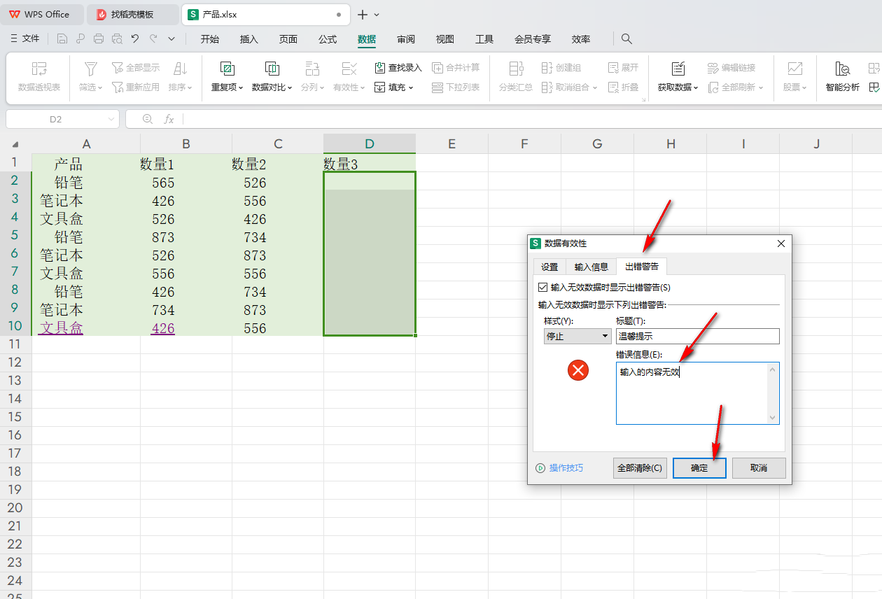
Task: Select the 出错警告 tab in dialog
Action: (642, 267)
